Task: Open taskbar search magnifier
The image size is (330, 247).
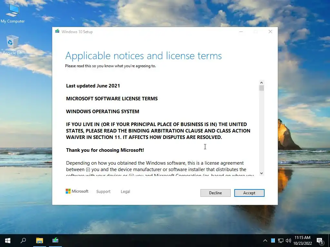Action: pyautogui.click(x=23, y=241)
